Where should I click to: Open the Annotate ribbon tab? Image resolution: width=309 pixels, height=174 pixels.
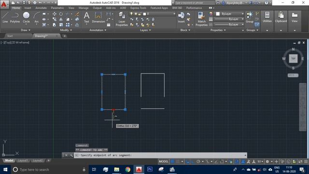pos(41,8)
